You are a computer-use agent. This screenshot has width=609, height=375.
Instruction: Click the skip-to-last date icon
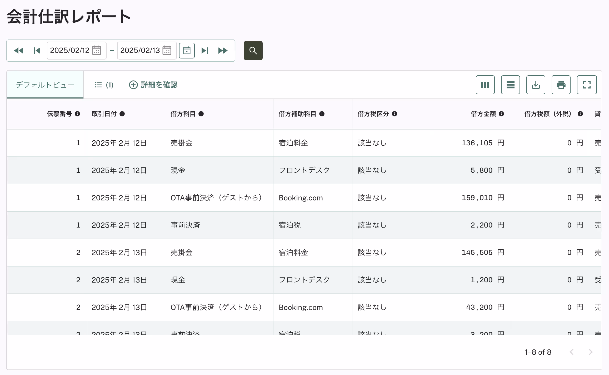point(205,50)
